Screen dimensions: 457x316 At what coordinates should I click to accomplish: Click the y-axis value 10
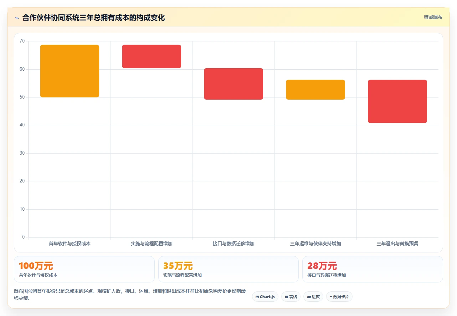pos(22,209)
